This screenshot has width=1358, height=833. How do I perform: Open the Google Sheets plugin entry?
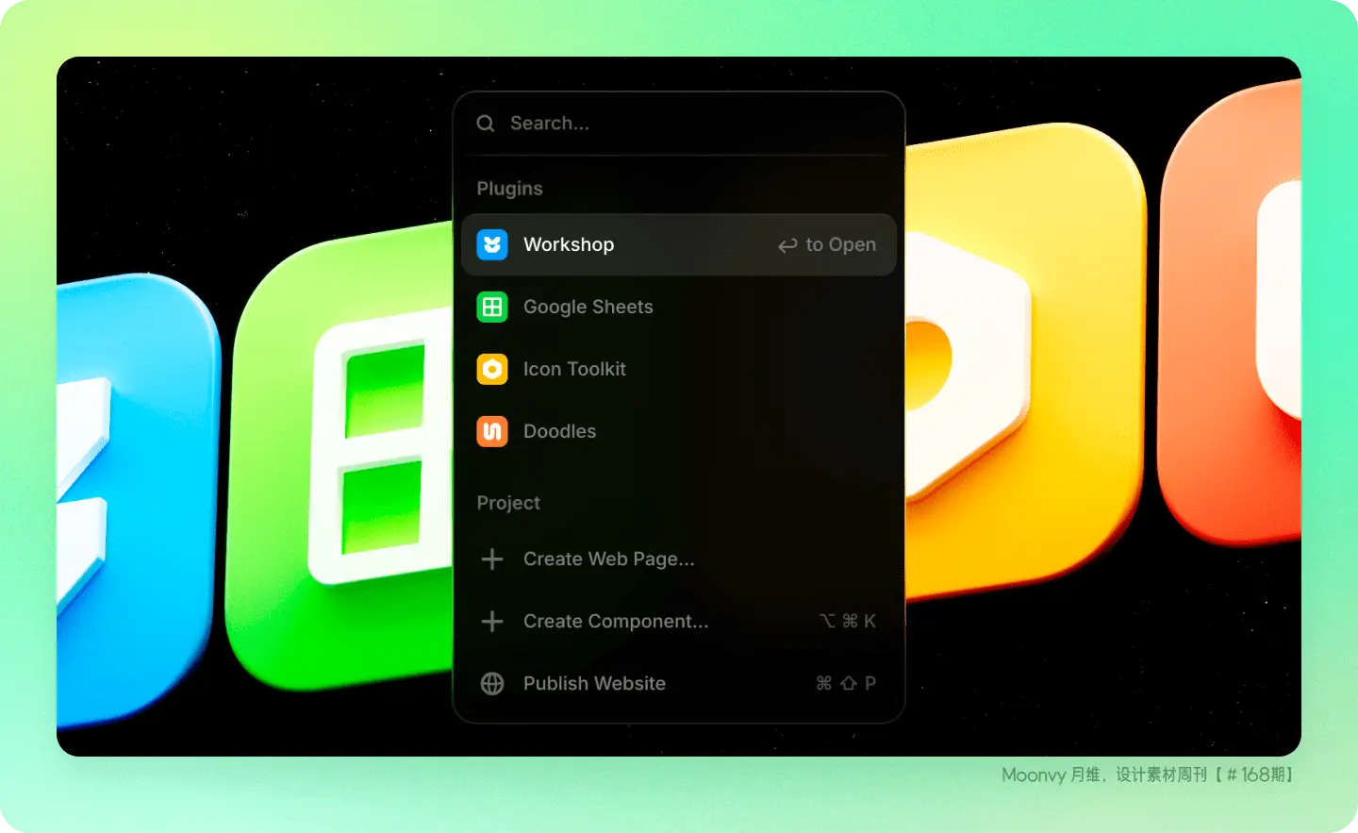(x=588, y=308)
